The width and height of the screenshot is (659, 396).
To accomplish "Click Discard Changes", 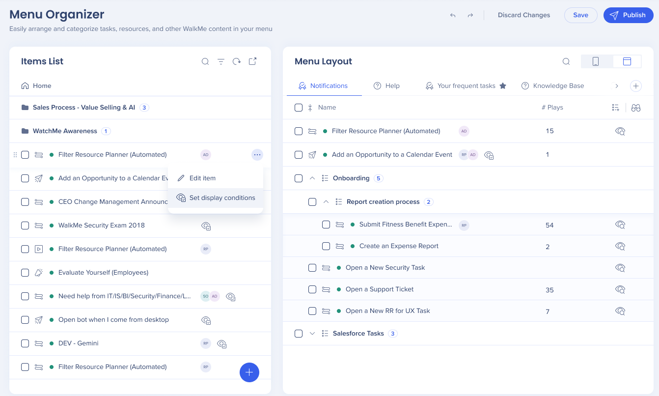I will pos(524,15).
